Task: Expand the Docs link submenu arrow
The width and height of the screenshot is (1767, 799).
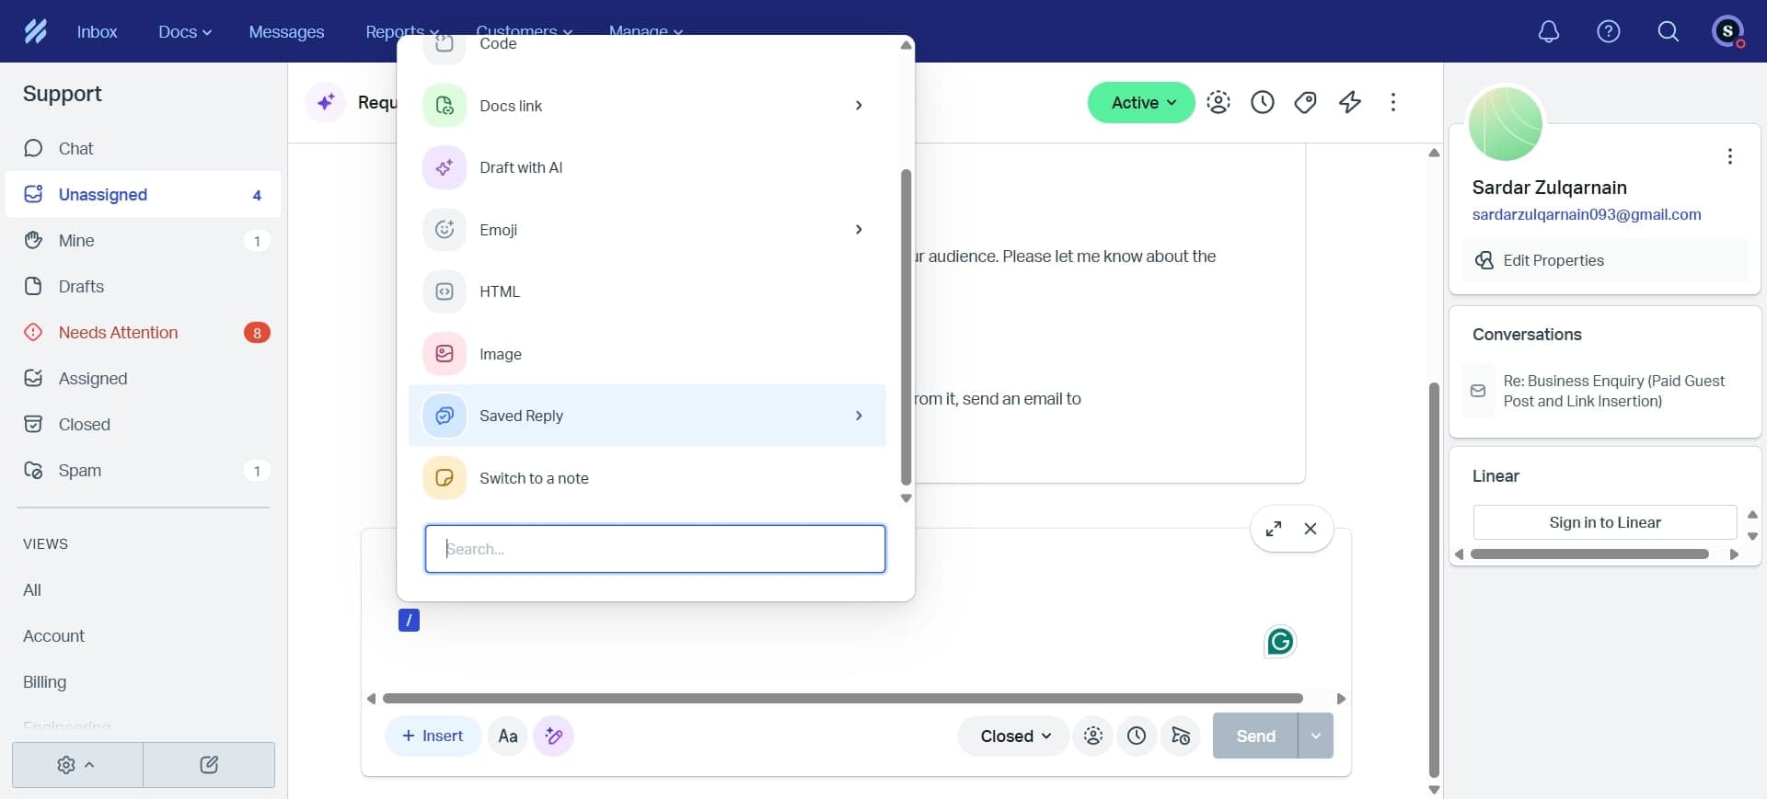Action: pos(859,106)
